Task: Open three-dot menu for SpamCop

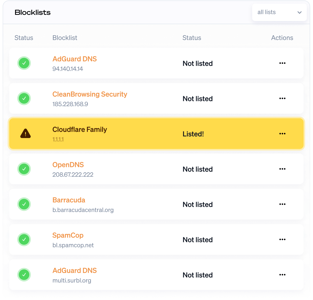Action: click(282, 240)
